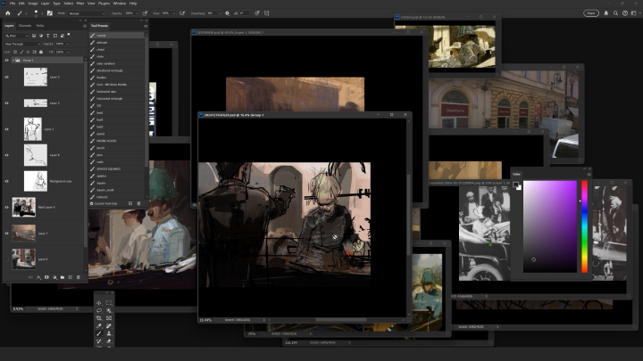
Task: Hide Layer 3 visibility eye
Action: [6, 103]
